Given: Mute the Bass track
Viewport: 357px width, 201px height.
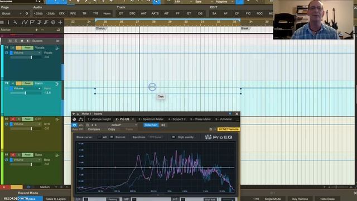Looking at the screenshot, I should point(13,155).
